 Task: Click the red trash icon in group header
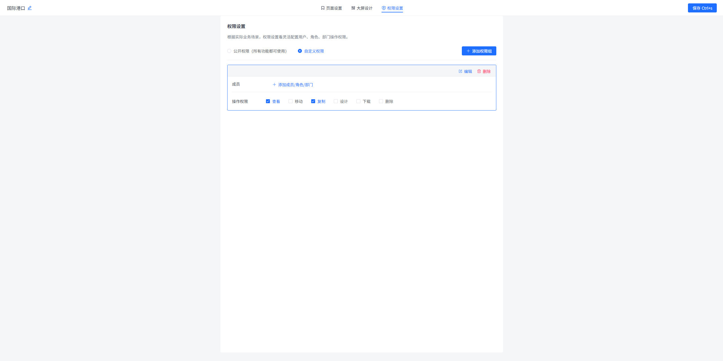tap(479, 71)
